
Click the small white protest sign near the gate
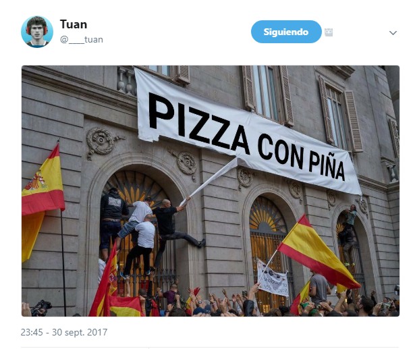coord(273,278)
